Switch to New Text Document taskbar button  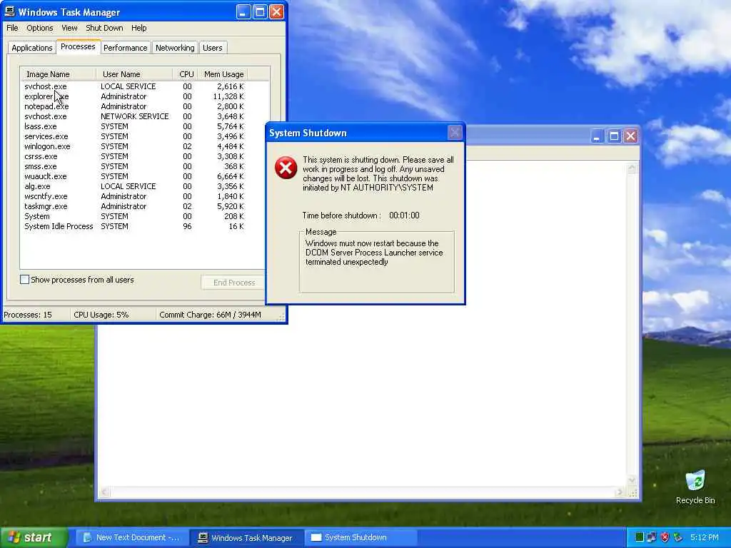coord(132,537)
